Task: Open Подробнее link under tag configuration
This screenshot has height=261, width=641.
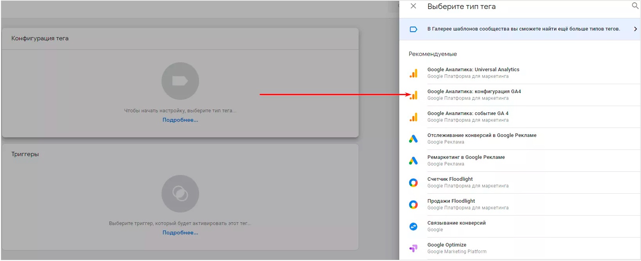Action: pyautogui.click(x=180, y=120)
